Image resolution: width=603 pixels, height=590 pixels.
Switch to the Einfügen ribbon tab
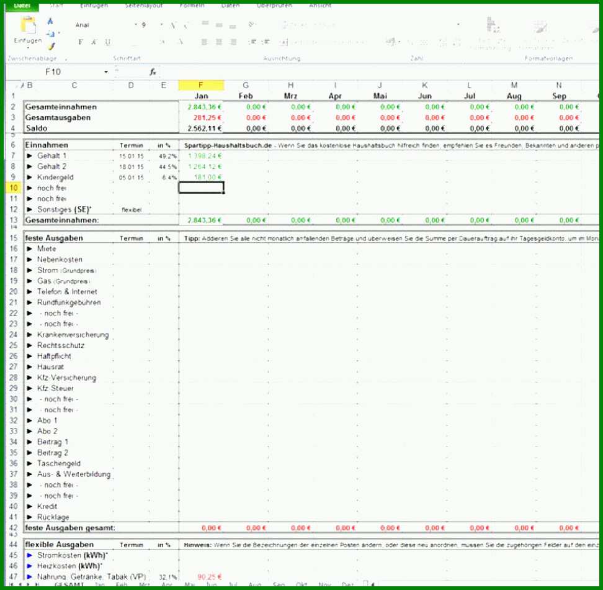click(94, 6)
